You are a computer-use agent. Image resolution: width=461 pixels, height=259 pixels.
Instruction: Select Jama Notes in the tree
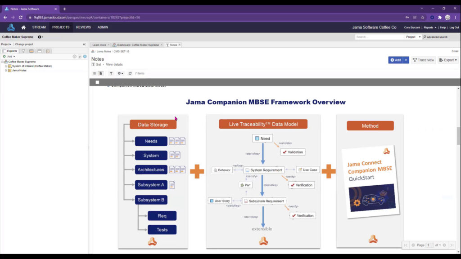(x=19, y=71)
